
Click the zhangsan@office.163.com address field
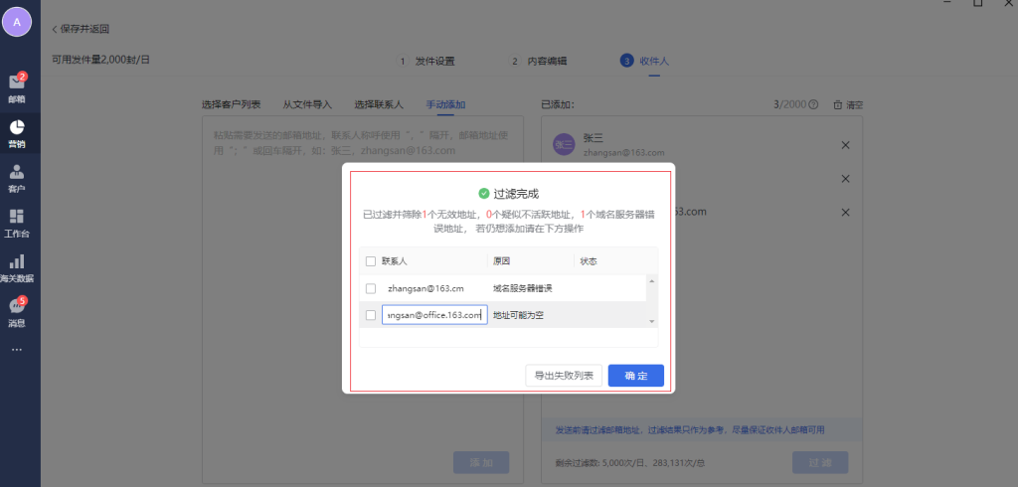click(434, 315)
